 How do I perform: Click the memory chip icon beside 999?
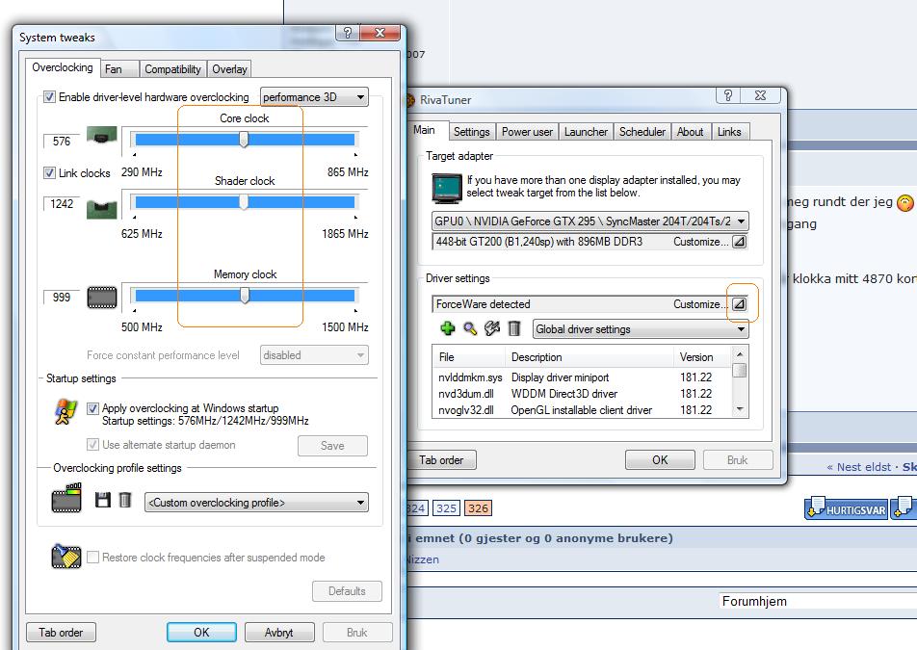tap(102, 298)
